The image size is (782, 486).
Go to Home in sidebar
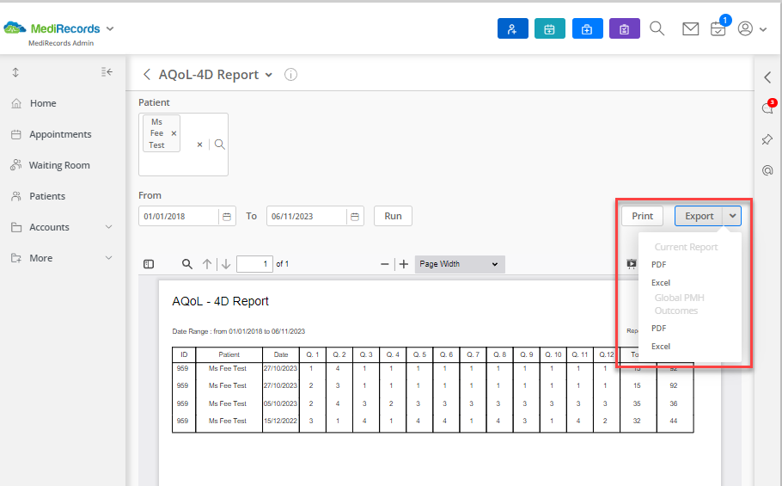(x=43, y=103)
